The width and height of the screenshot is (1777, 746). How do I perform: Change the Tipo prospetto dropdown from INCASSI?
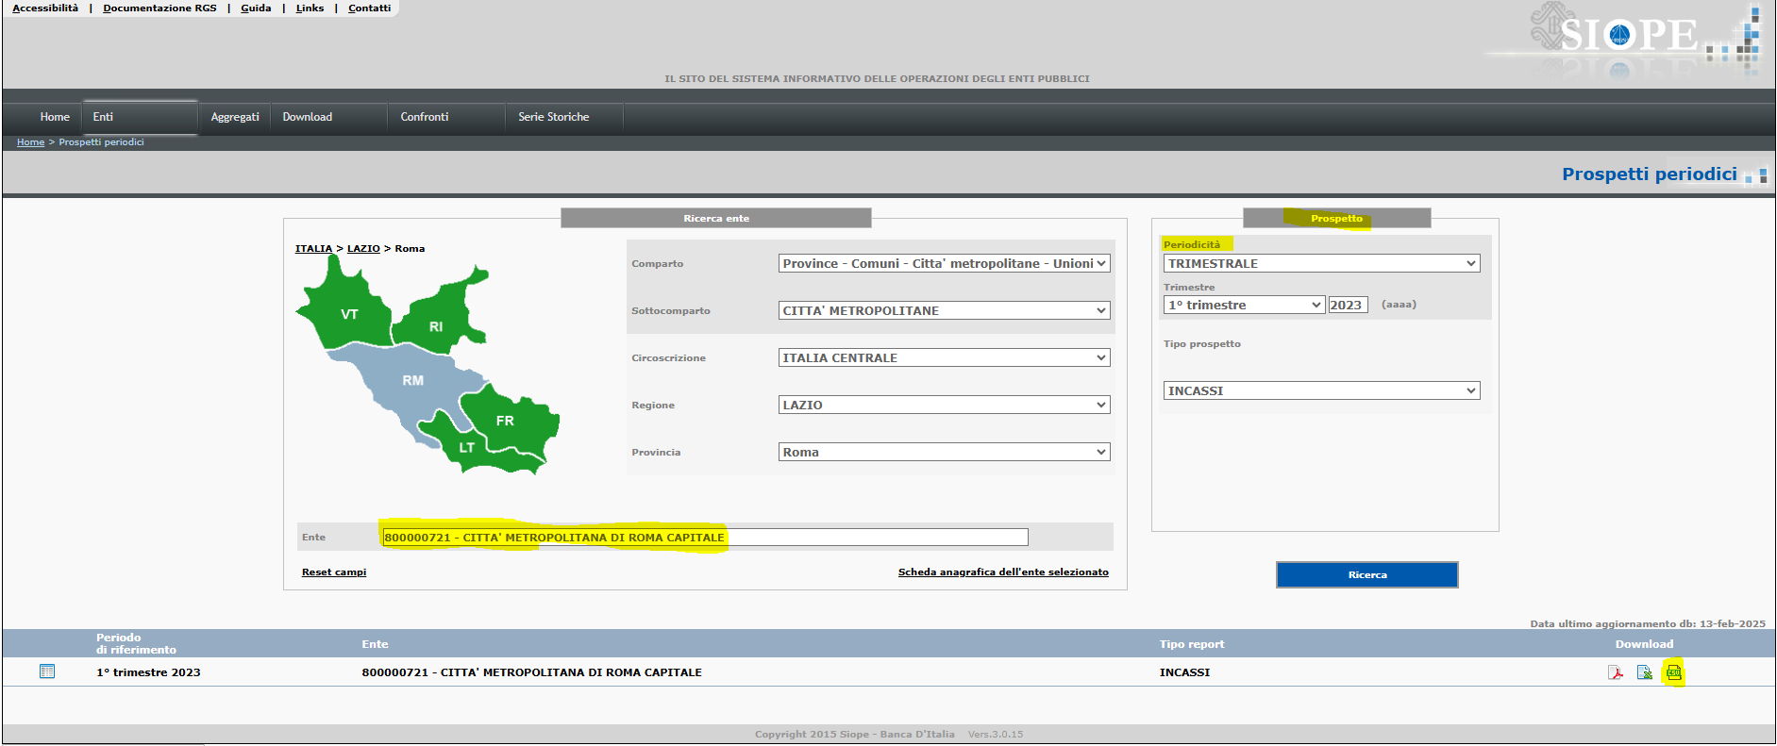(1321, 391)
